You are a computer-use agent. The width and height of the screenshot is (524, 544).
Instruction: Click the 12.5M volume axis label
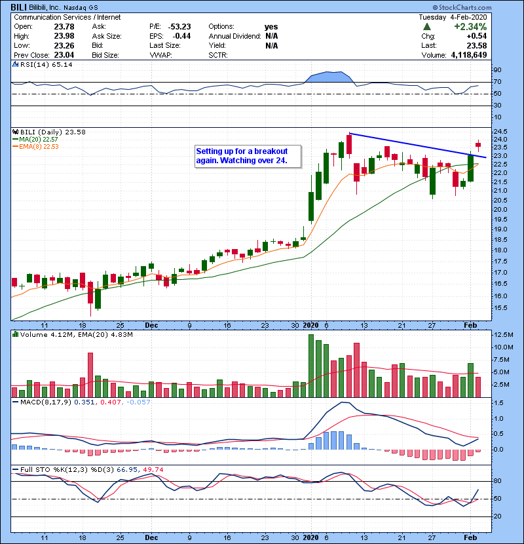[x=504, y=335]
